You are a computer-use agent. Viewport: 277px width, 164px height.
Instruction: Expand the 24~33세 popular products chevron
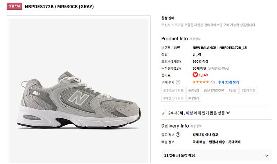[x=228, y=113]
